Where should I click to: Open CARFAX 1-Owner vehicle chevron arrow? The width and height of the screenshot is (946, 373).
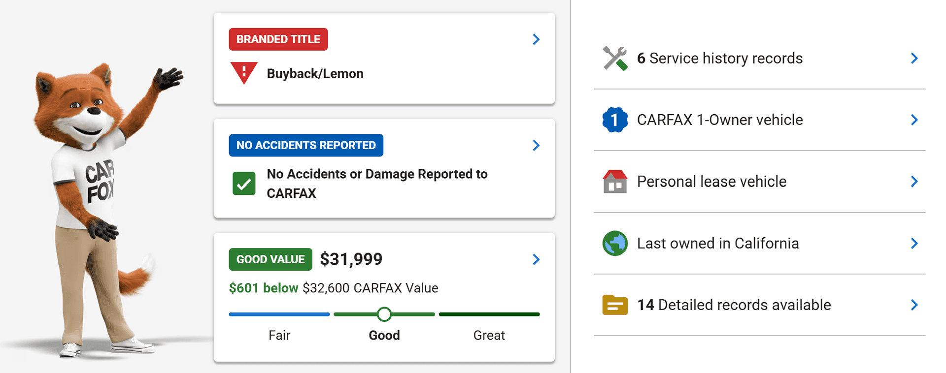[914, 120]
